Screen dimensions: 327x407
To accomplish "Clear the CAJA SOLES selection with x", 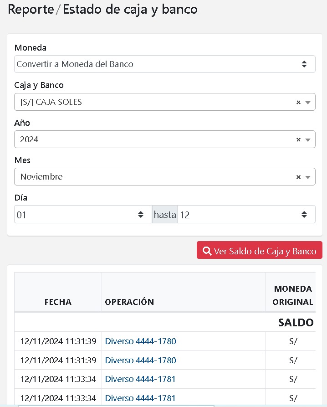I will 298,103.
